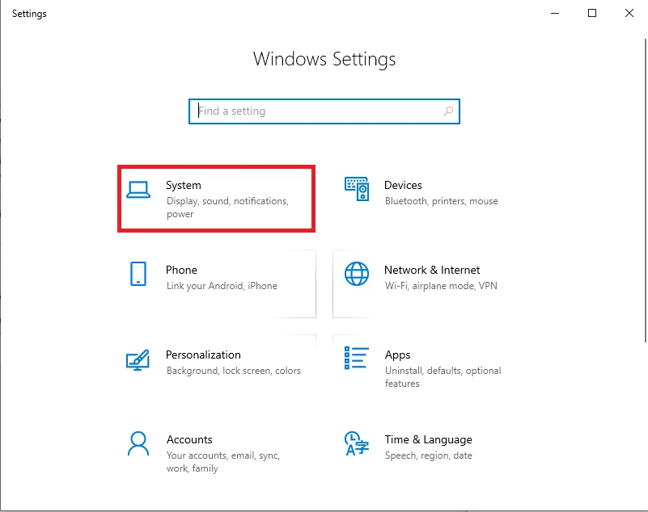Open the Devices settings label

point(403,185)
